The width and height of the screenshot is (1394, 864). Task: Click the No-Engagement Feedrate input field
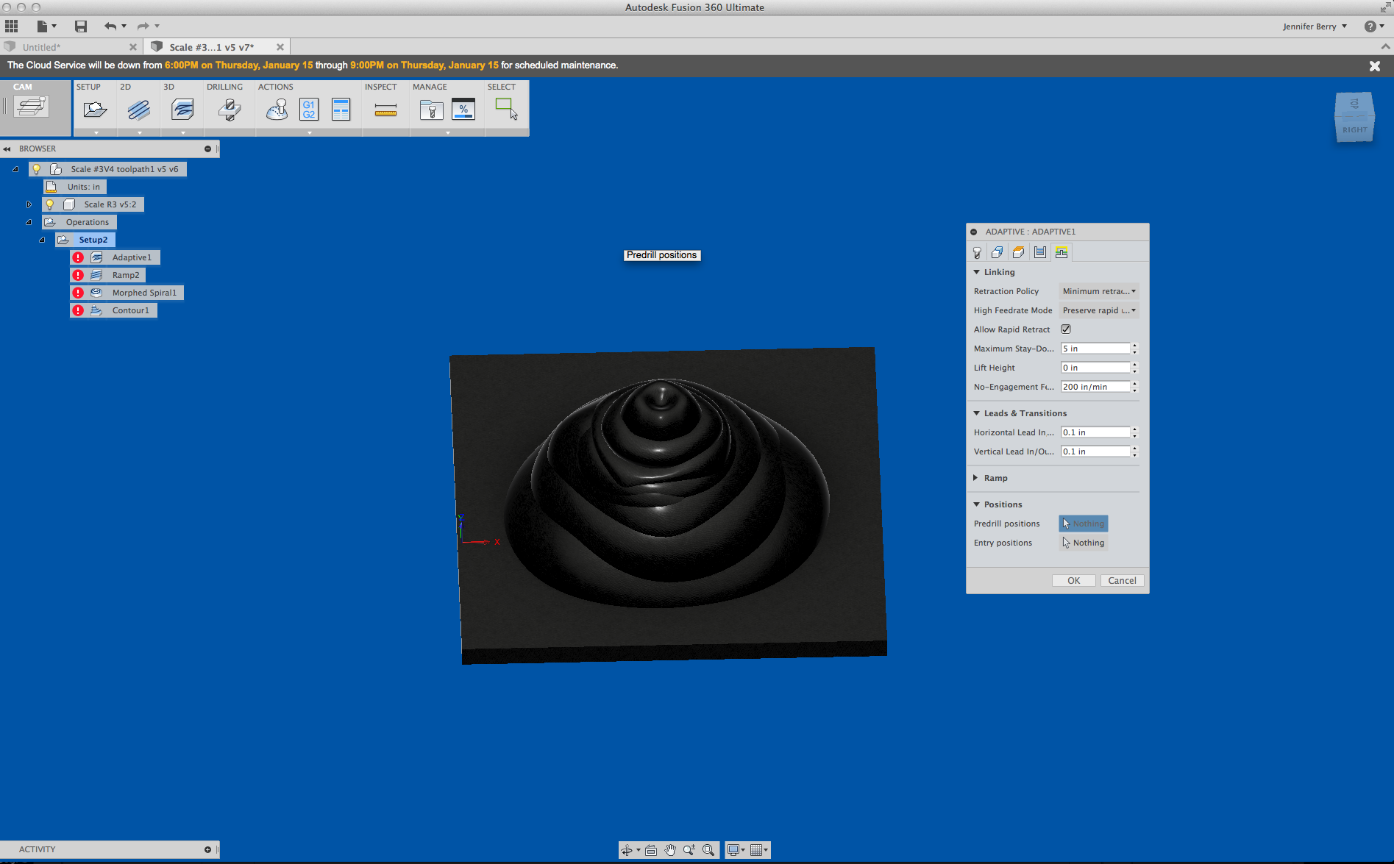click(x=1095, y=387)
